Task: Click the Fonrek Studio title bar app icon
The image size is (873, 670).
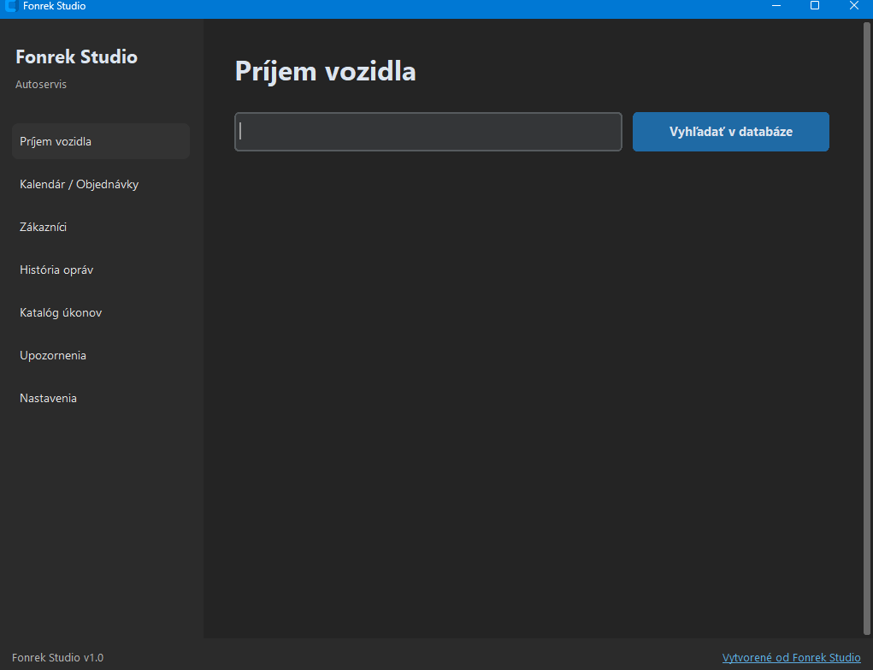Action: tap(11, 6)
